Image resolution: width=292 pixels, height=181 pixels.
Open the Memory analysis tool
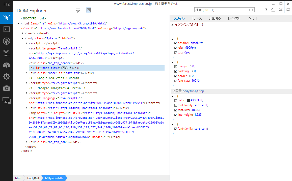click(x=6, y=88)
